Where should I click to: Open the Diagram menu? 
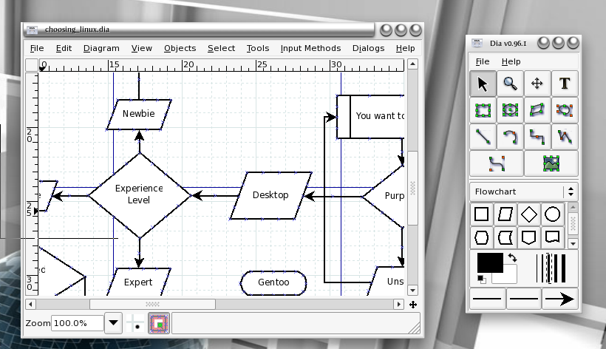pyautogui.click(x=101, y=48)
